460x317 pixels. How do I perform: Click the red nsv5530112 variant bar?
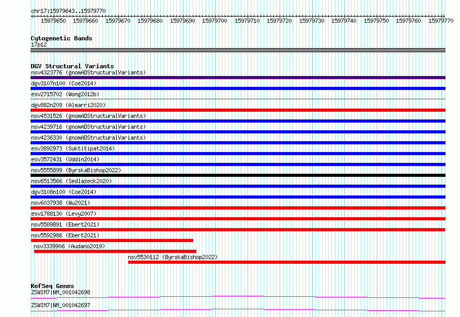pyautogui.click(x=287, y=262)
